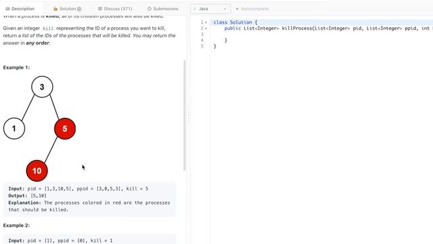The height and width of the screenshot is (244, 433).
Task: Collapse code fold arrow on line 2
Action: tap(206, 28)
